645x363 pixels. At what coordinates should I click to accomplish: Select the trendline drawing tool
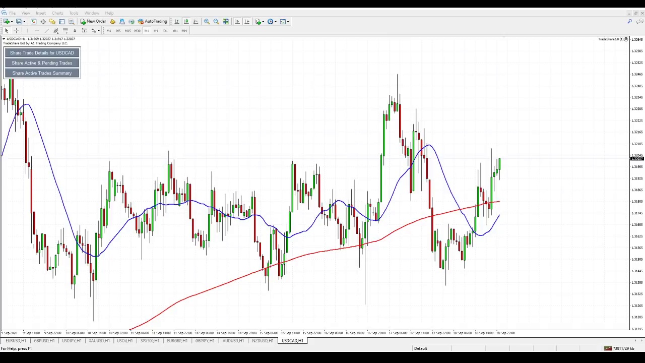[46, 31]
